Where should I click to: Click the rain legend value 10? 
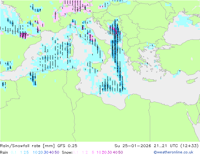click(35, 152)
